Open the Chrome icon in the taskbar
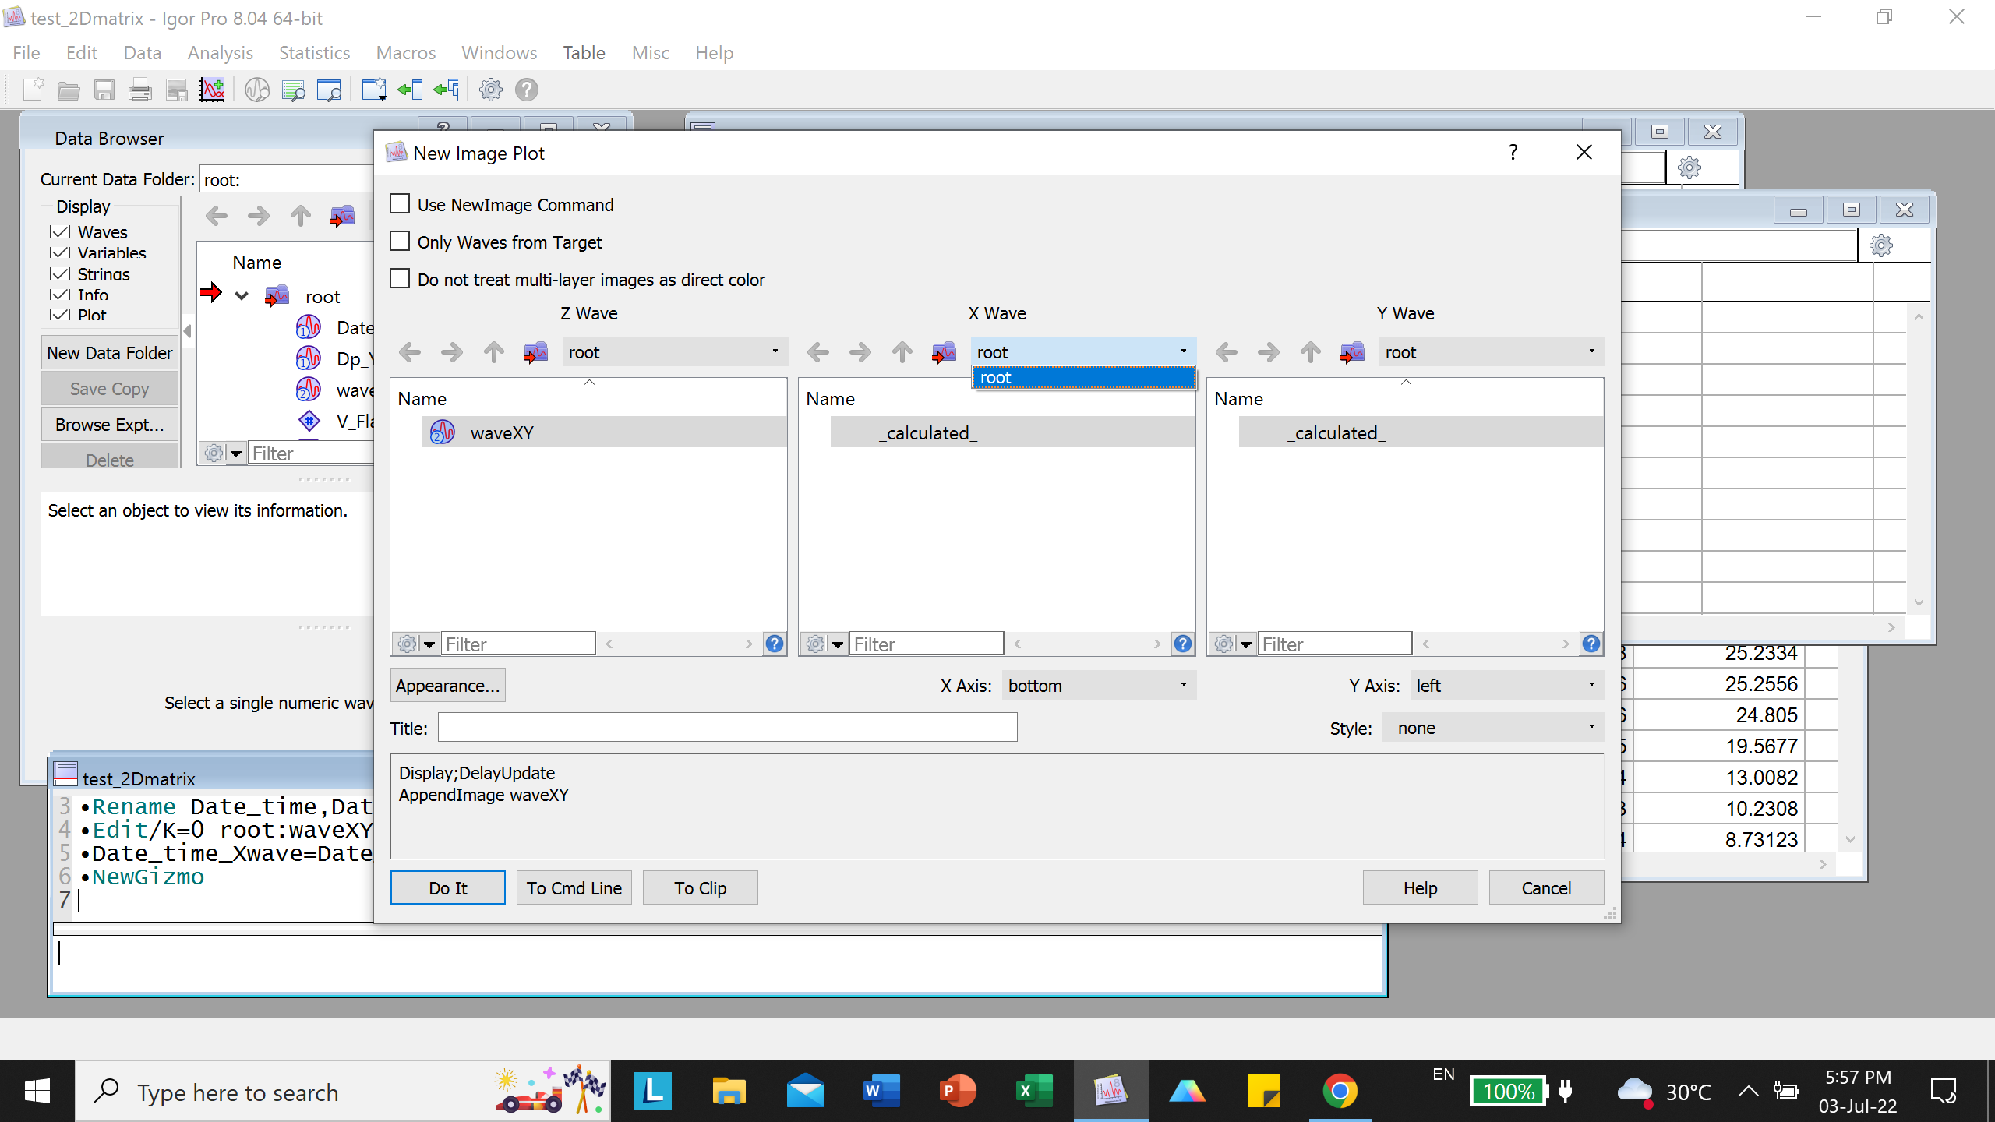Viewport: 1995px width, 1122px height. [x=1340, y=1091]
